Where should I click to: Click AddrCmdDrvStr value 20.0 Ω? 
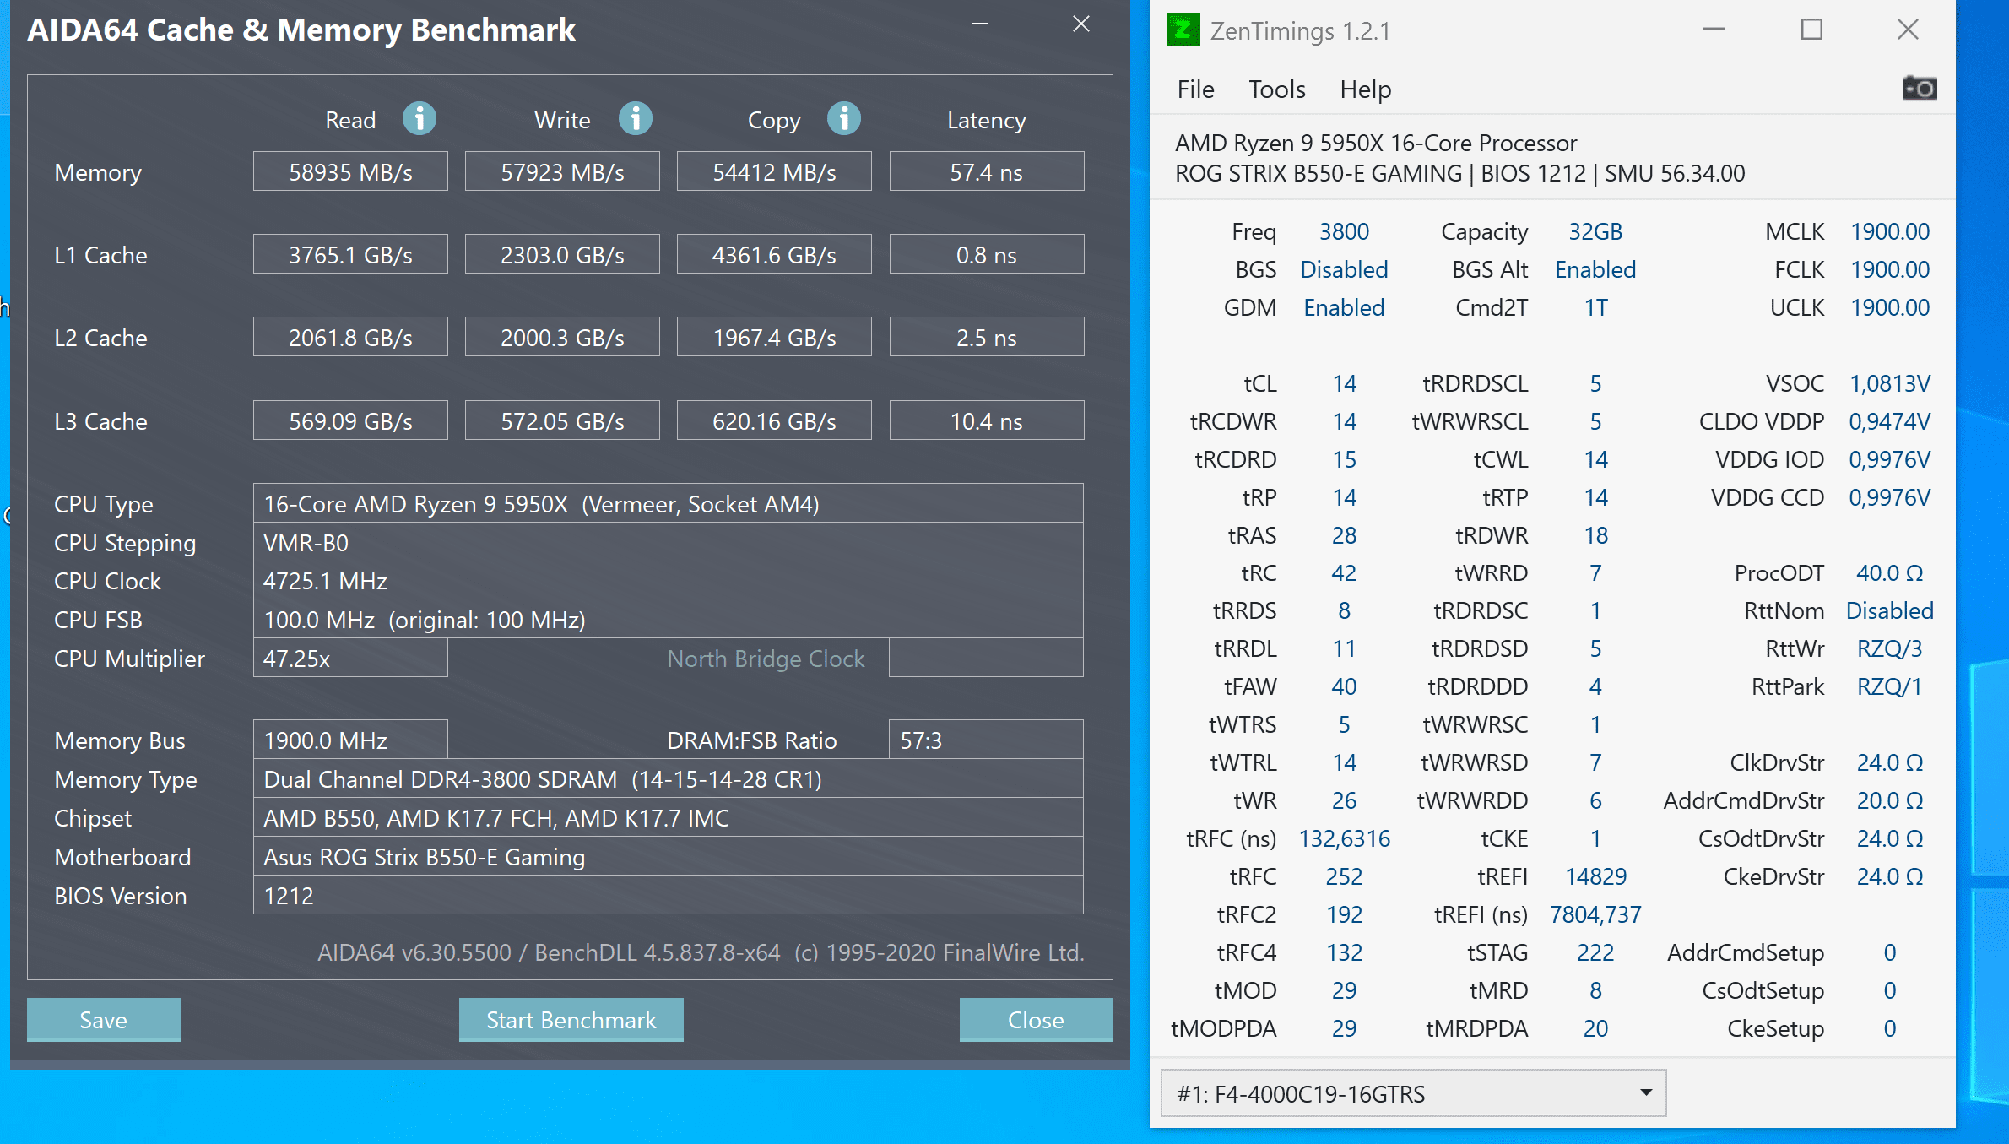1890,800
